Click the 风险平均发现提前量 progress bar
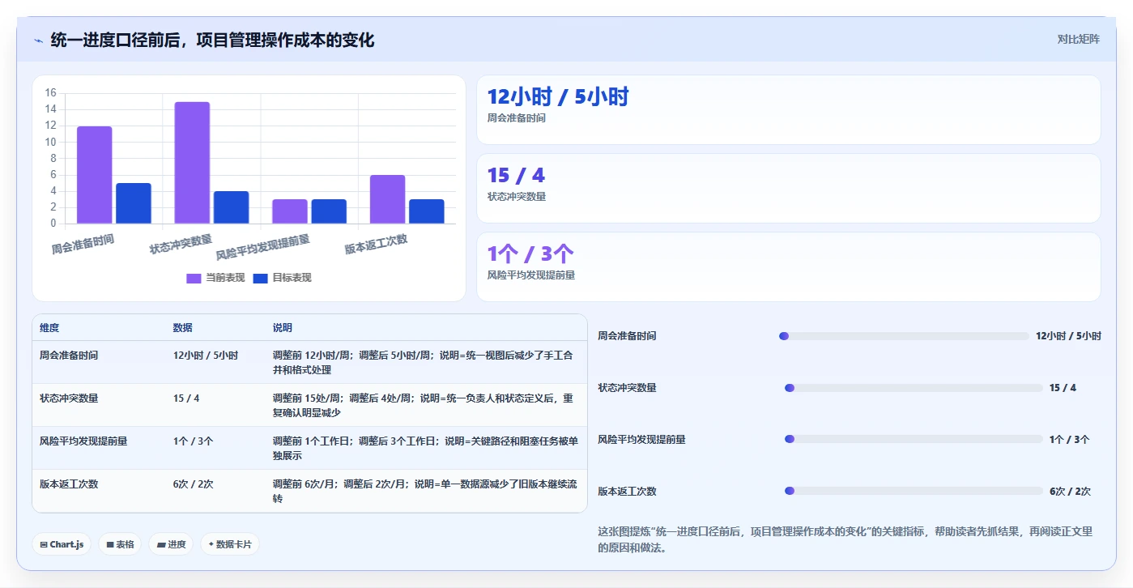The width and height of the screenshot is (1133, 588). [x=914, y=439]
